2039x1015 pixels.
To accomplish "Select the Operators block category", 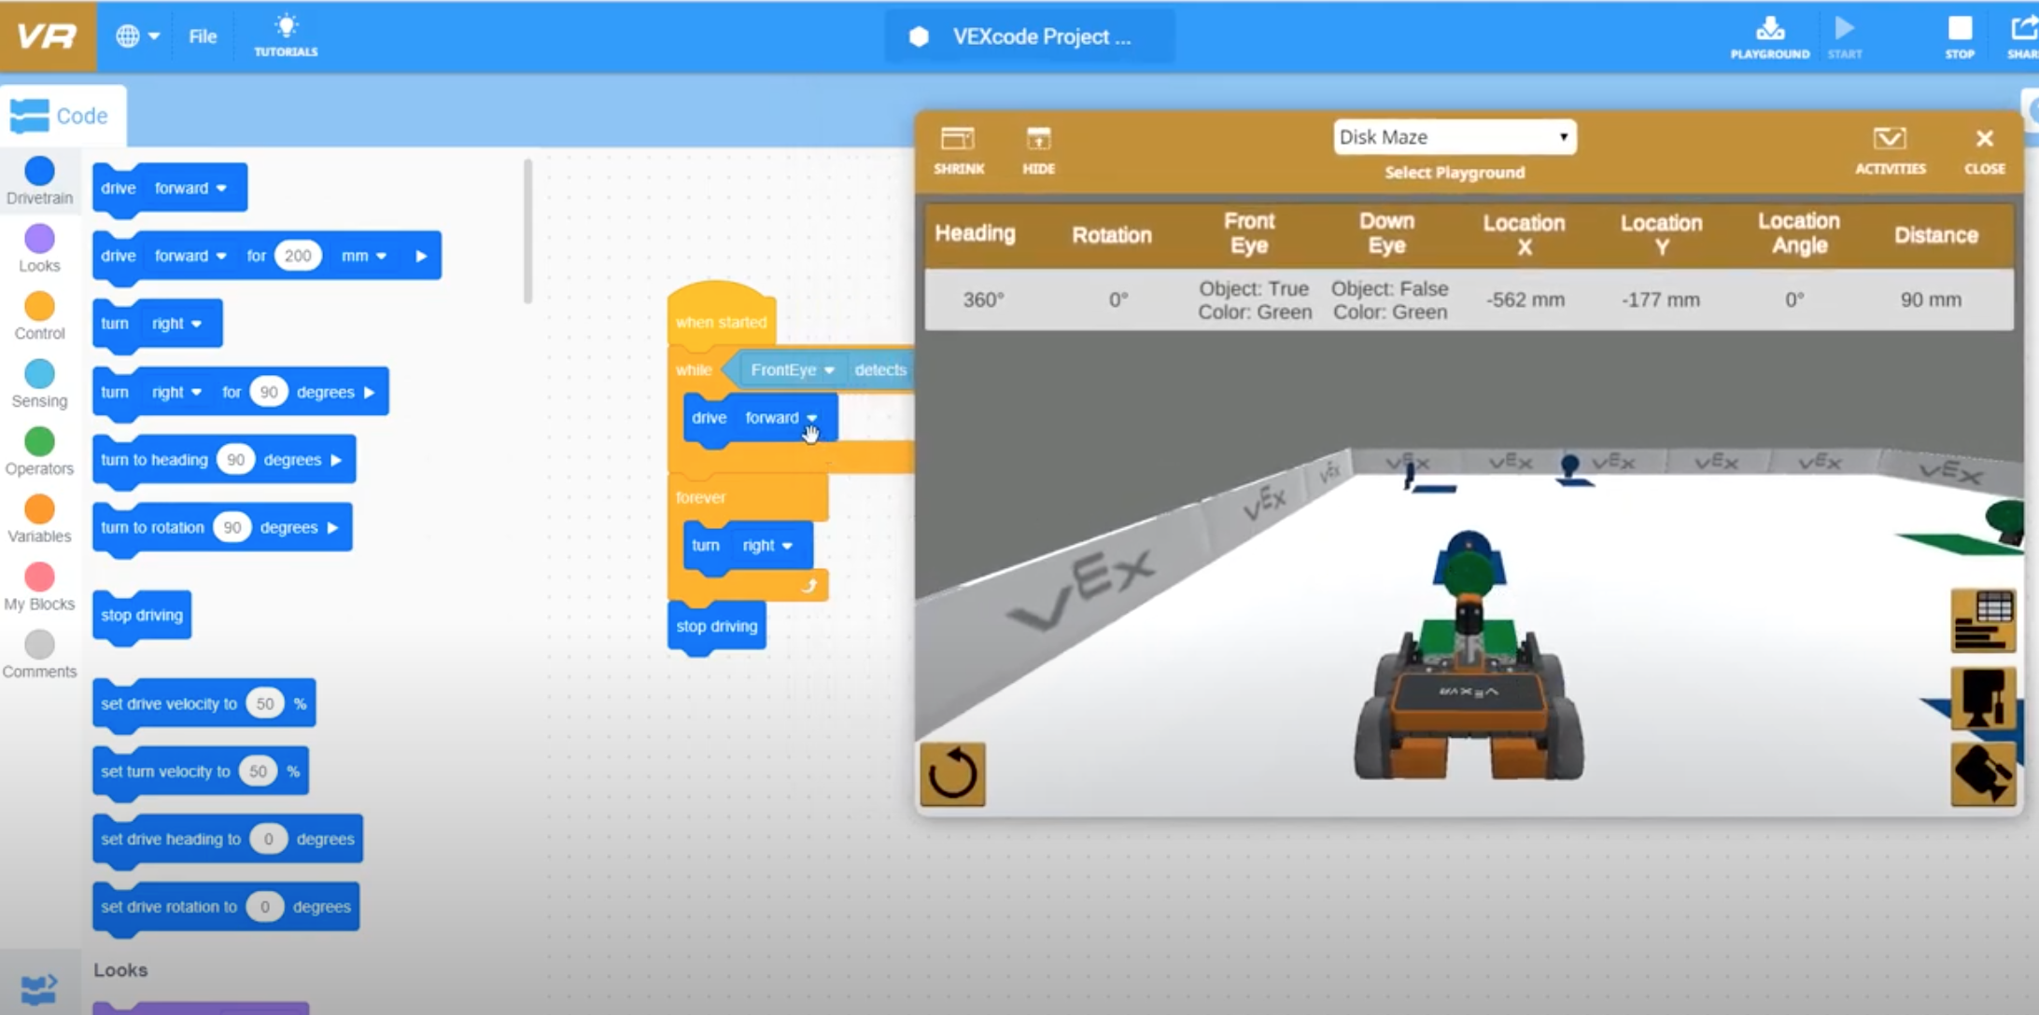I will [x=39, y=453].
